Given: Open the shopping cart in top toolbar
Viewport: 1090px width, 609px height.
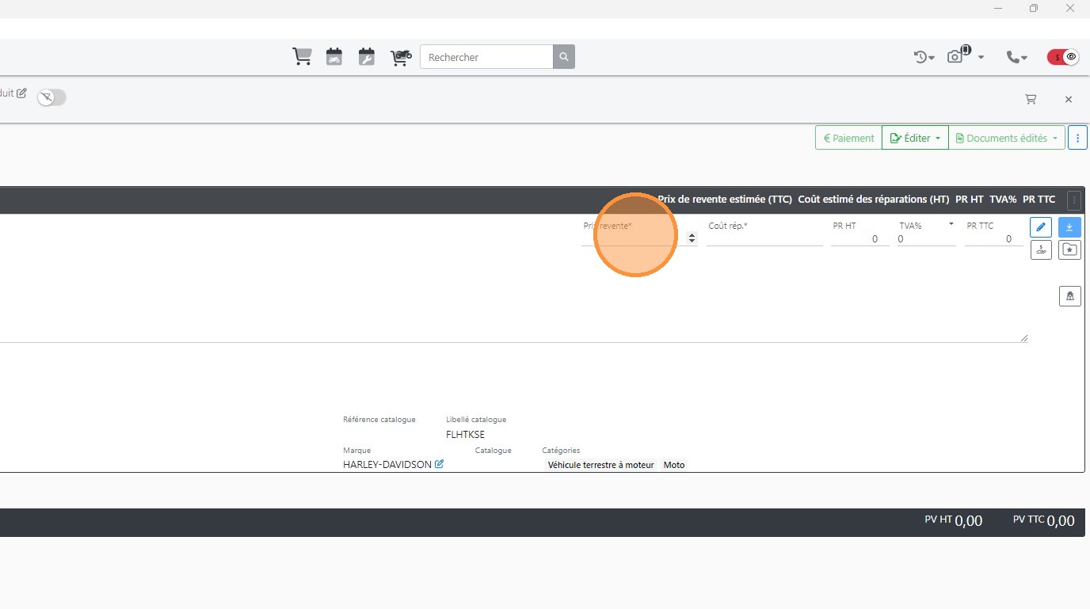Looking at the screenshot, I should pos(302,57).
